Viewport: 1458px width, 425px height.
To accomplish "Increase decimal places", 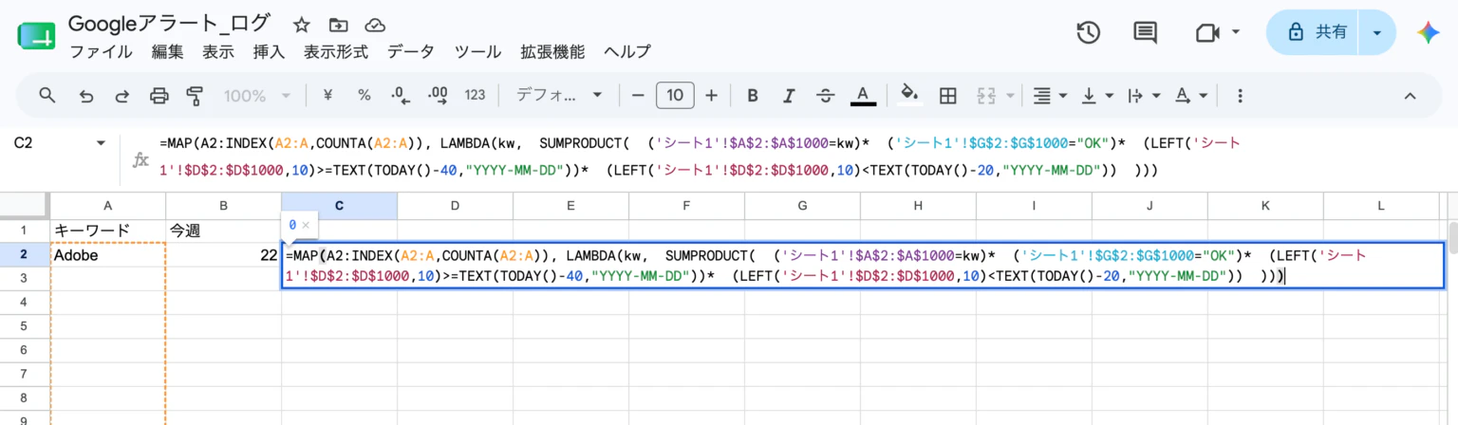I will coord(438,95).
